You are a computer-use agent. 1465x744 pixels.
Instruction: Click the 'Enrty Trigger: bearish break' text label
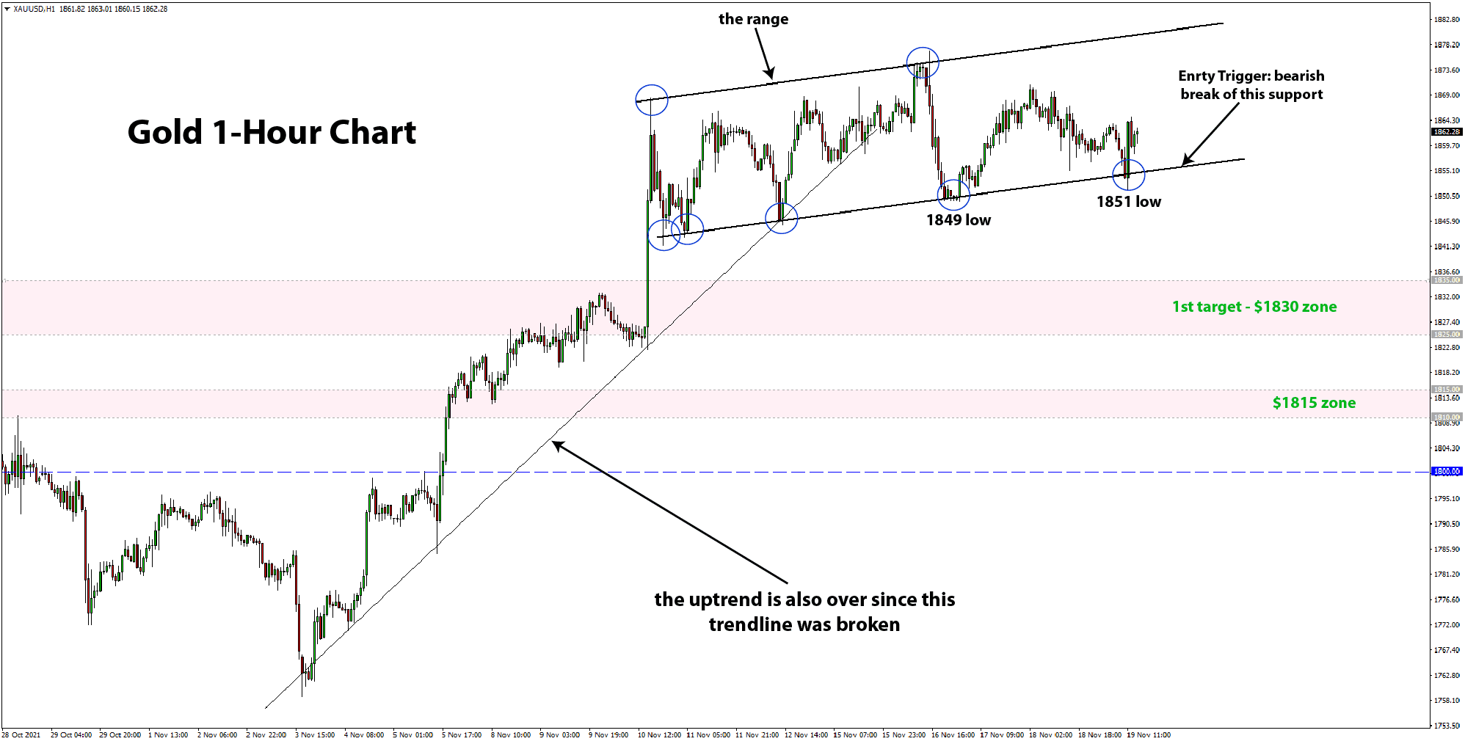point(1251,85)
